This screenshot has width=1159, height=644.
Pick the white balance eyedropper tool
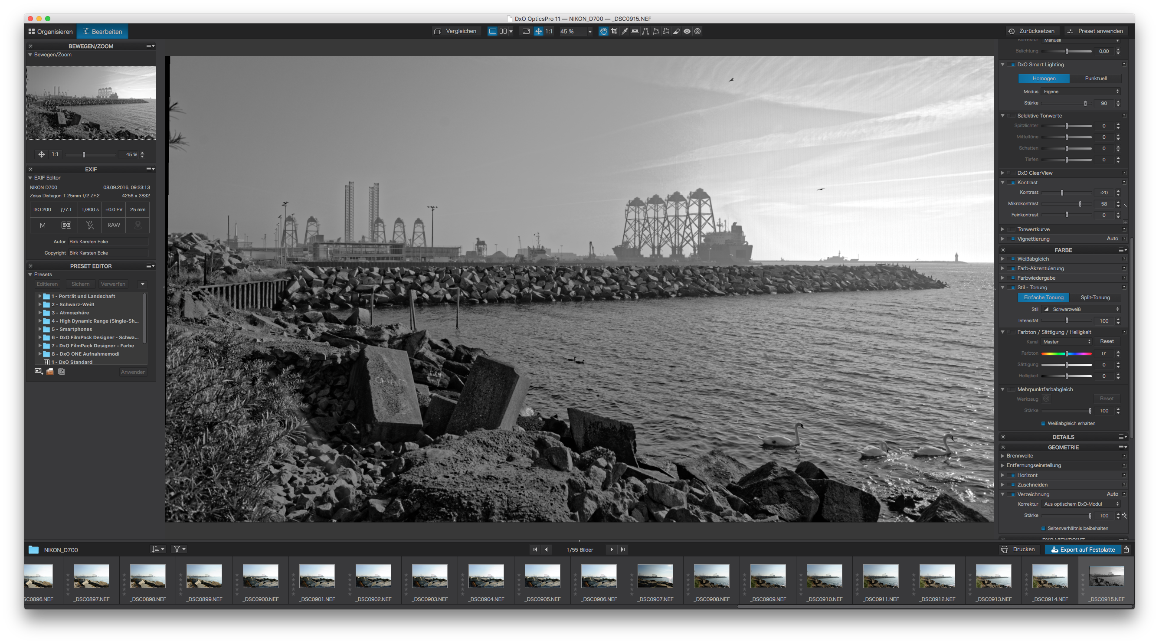pos(625,32)
